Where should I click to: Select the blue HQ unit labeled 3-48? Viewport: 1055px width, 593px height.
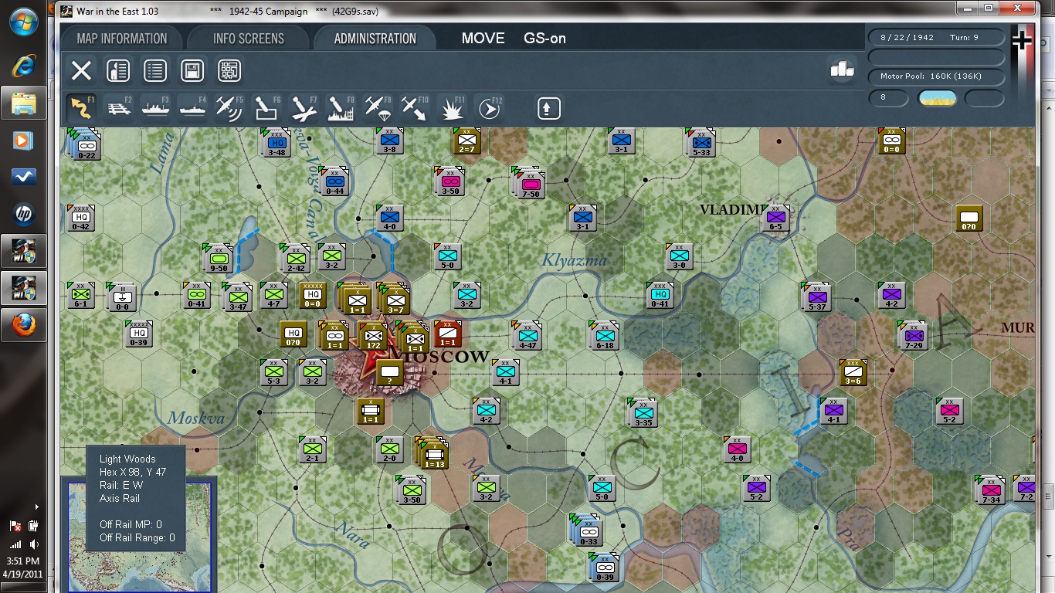276,143
